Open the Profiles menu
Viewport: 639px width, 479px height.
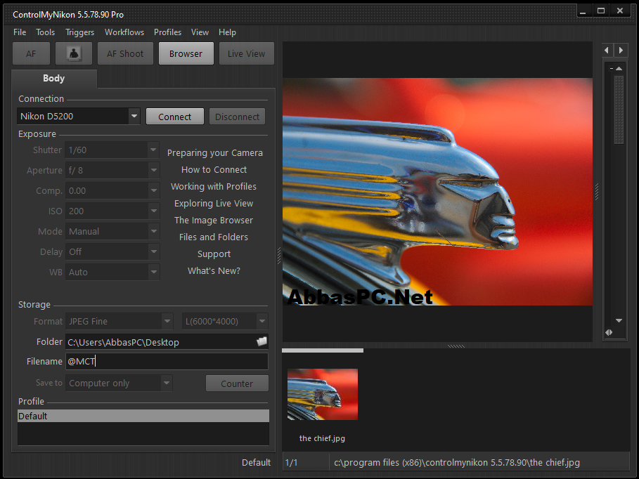[167, 32]
